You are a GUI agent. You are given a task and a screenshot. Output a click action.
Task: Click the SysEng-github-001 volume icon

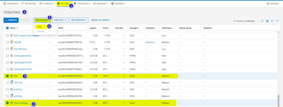pyautogui.click(x=11, y=56)
